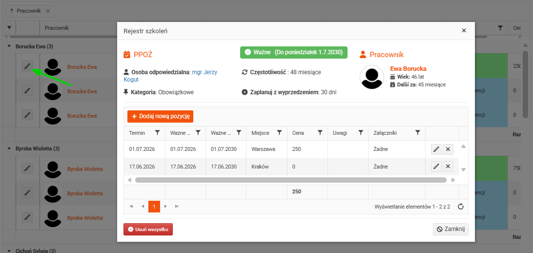The image size is (533, 253).
Task: Collapse the Byrska Wioletta (3) group
Action: tap(9, 148)
